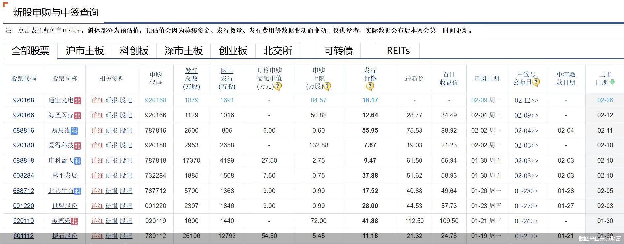Image resolution: width=624 pixels, height=244 pixels.
Task: Open stock code 920119 link
Action: tap(23, 221)
